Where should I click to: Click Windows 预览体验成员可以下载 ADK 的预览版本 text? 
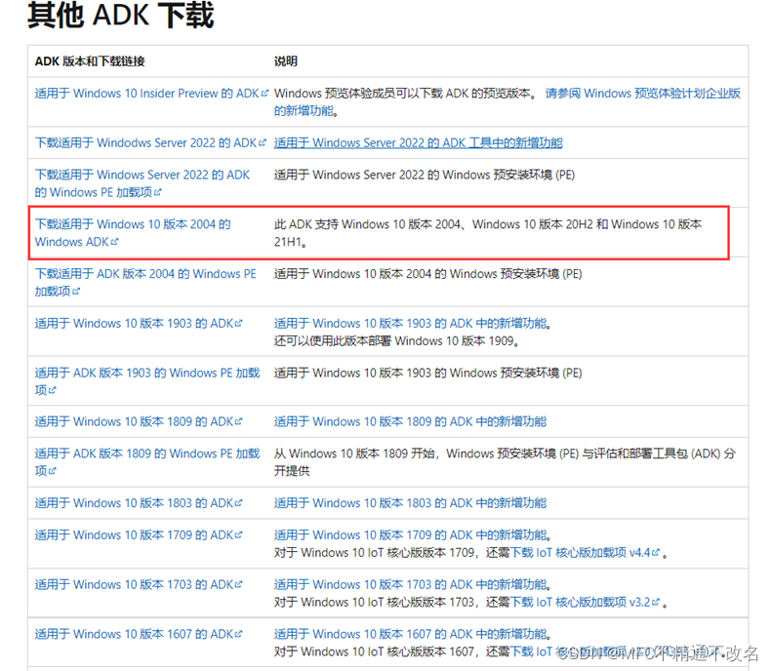click(406, 94)
